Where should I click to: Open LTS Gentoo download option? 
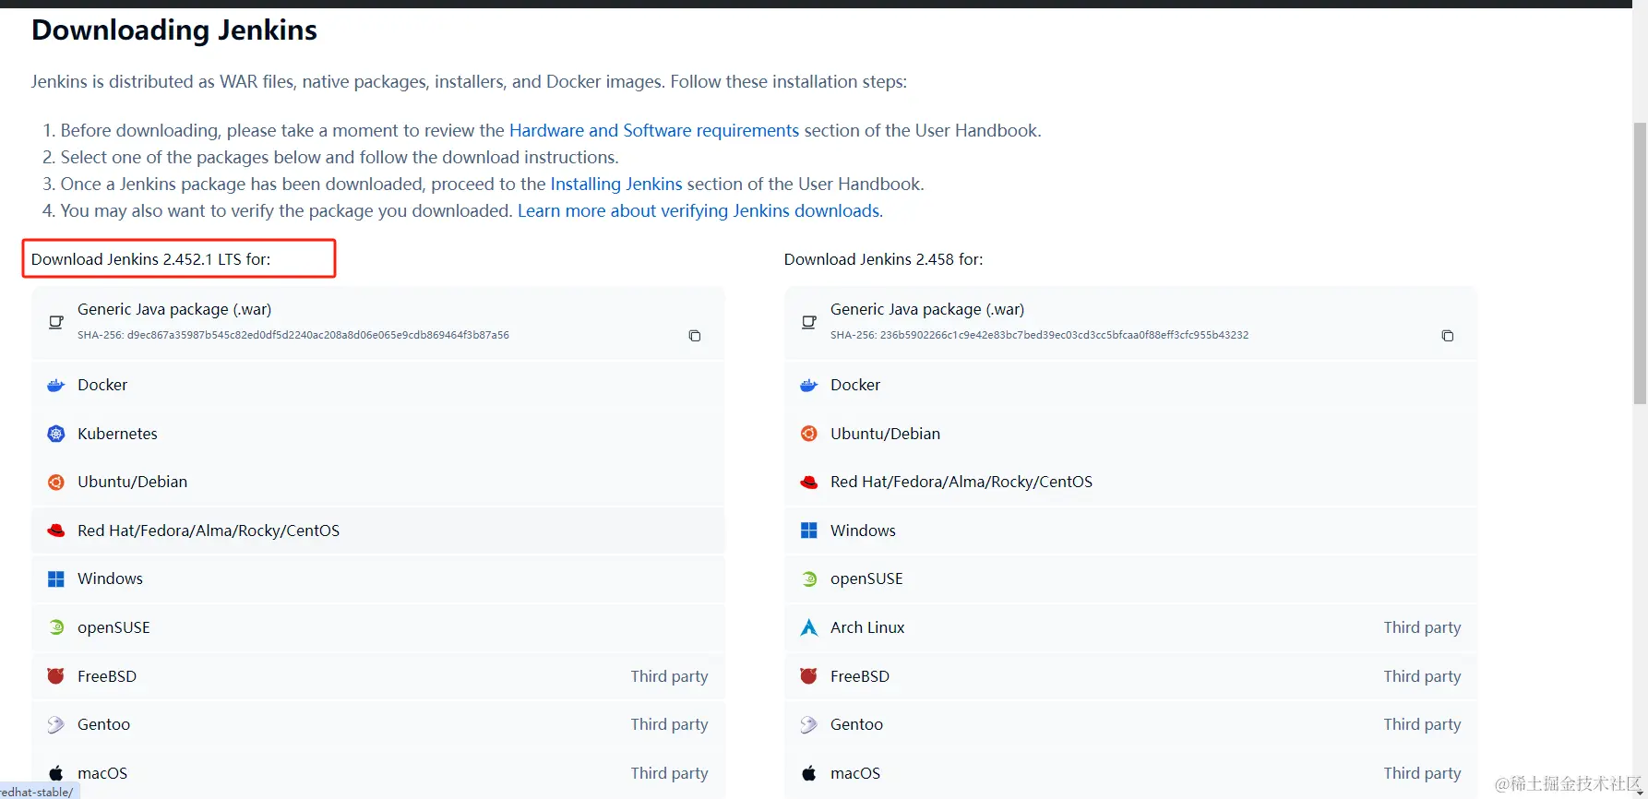click(378, 725)
